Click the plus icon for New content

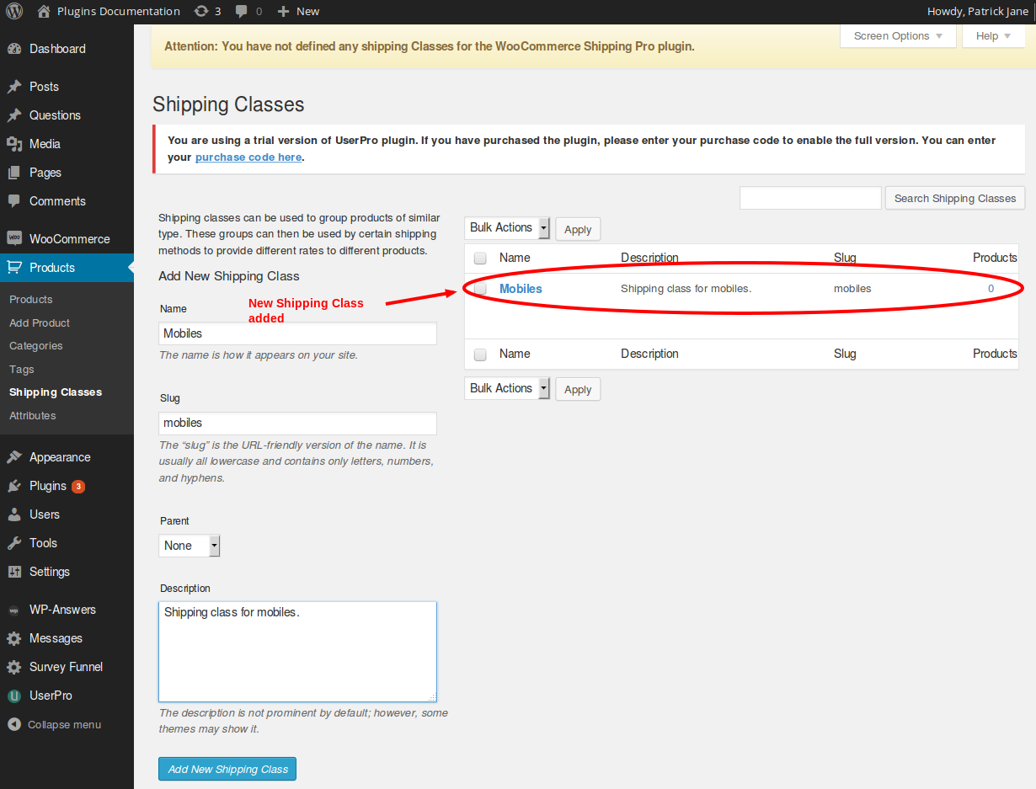pos(283,11)
